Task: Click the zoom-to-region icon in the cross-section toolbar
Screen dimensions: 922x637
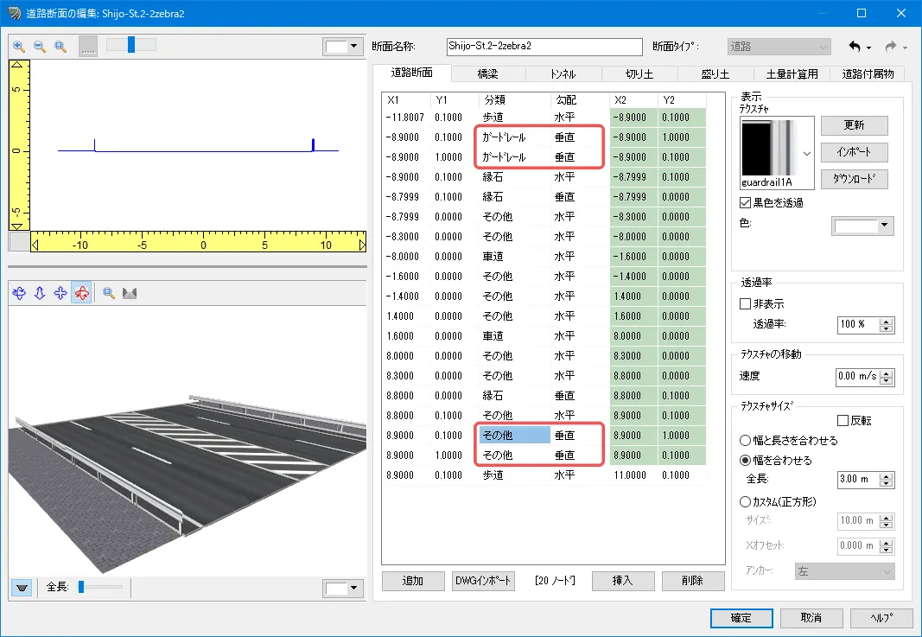Action: point(60,46)
